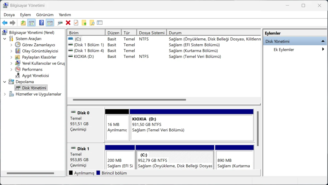Expand the Yerel Kullanıcılar ve Gruplar node

click(11, 63)
